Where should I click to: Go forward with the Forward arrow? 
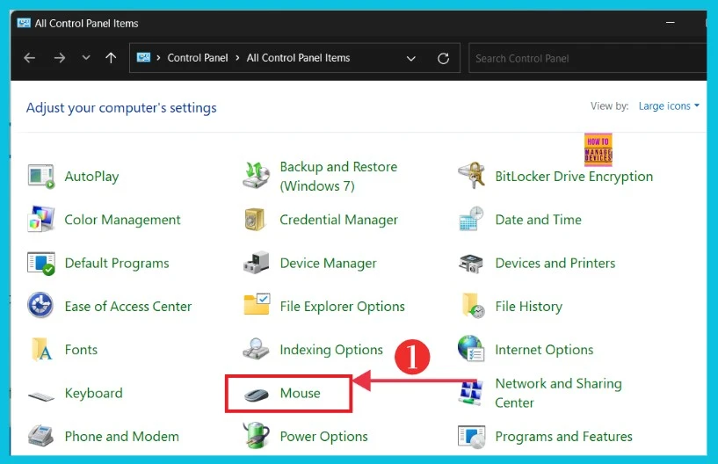[x=60, y=58]
